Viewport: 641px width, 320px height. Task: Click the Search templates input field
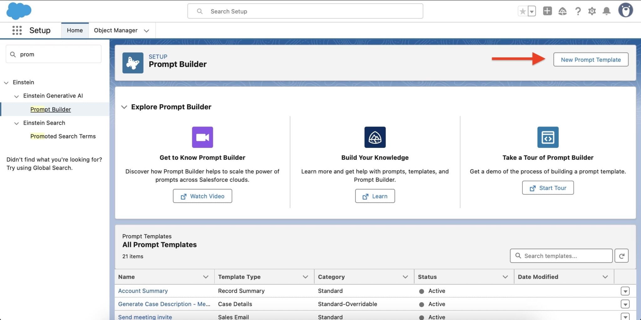560,256
